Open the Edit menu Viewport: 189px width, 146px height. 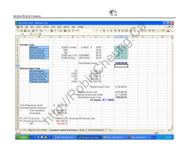tap(27, 27)
